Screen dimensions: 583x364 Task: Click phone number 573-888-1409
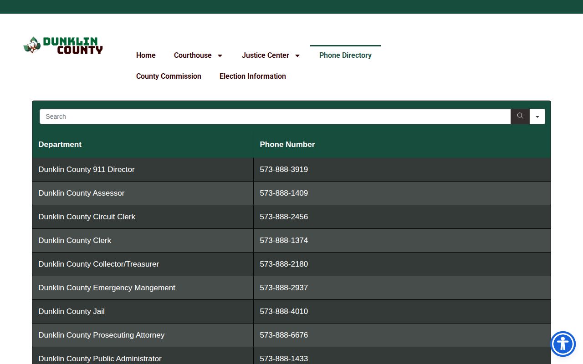click(x=284, y=193)
